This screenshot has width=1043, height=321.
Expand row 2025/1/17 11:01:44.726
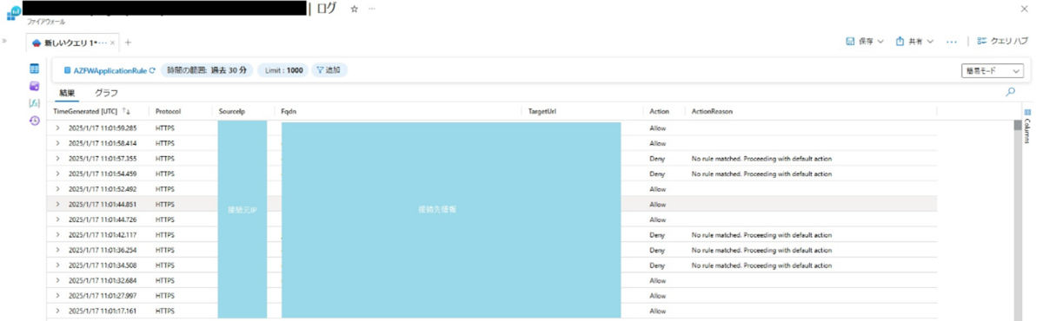pyautogui.click(x=58, y=219)
